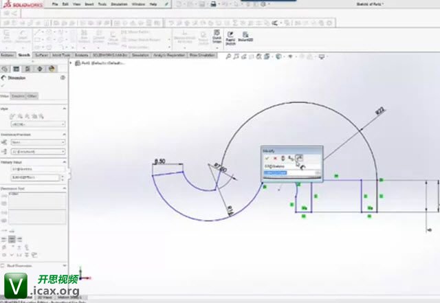The image size is (440, 303).
Task: Click the Zoom to Area view icon
Action: point(236,56)
